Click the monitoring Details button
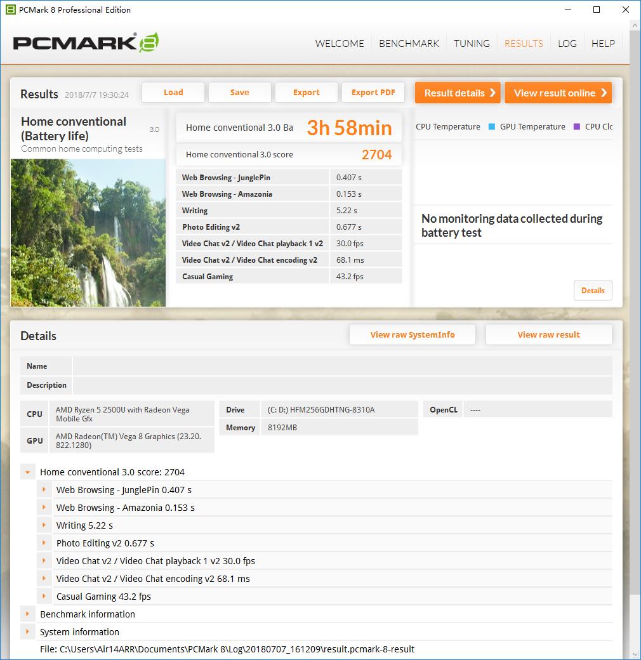Screen dimensions: 641x660 click(593, 291)
